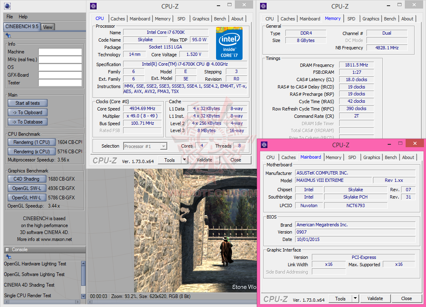Image resolution: width=426 pixels, height=307 pixels.
Task: Open the Caches tab in the Mainboard window
Action: tap(289, 157)
